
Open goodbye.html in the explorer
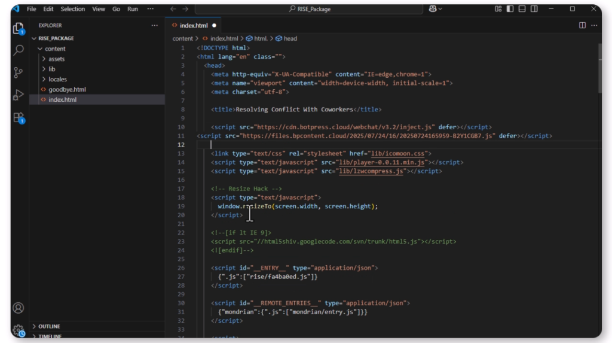point(97,89)
